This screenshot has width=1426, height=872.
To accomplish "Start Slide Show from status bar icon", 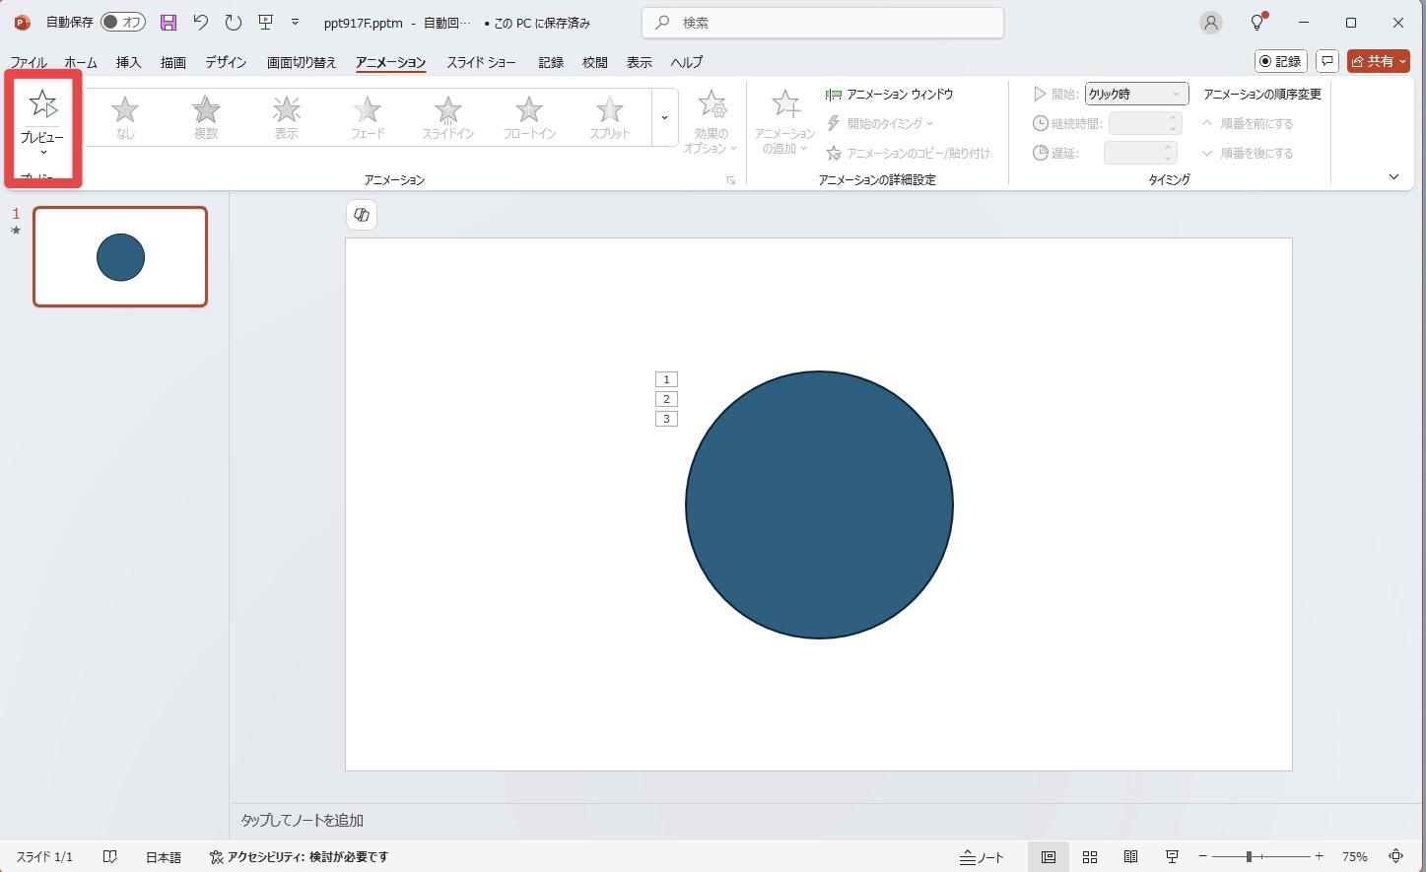I will pos(1172,857).
